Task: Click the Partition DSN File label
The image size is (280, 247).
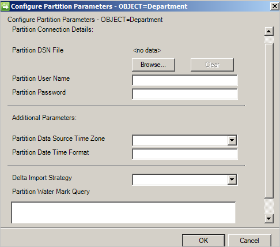Action: click(x=38, y=50)
